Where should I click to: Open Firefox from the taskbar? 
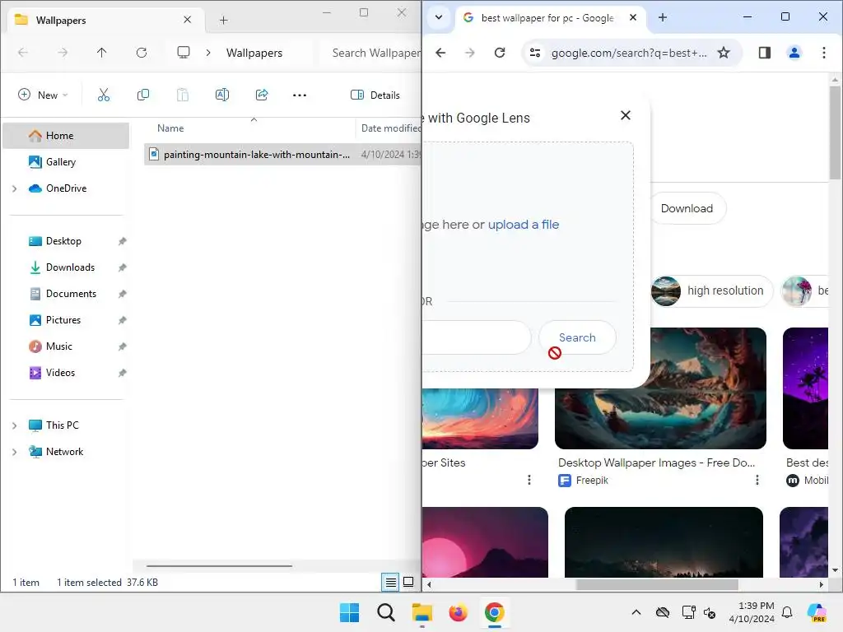point(458,612)
